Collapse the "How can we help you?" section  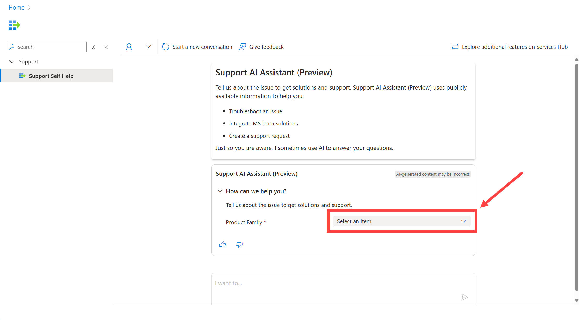point(220,191)
